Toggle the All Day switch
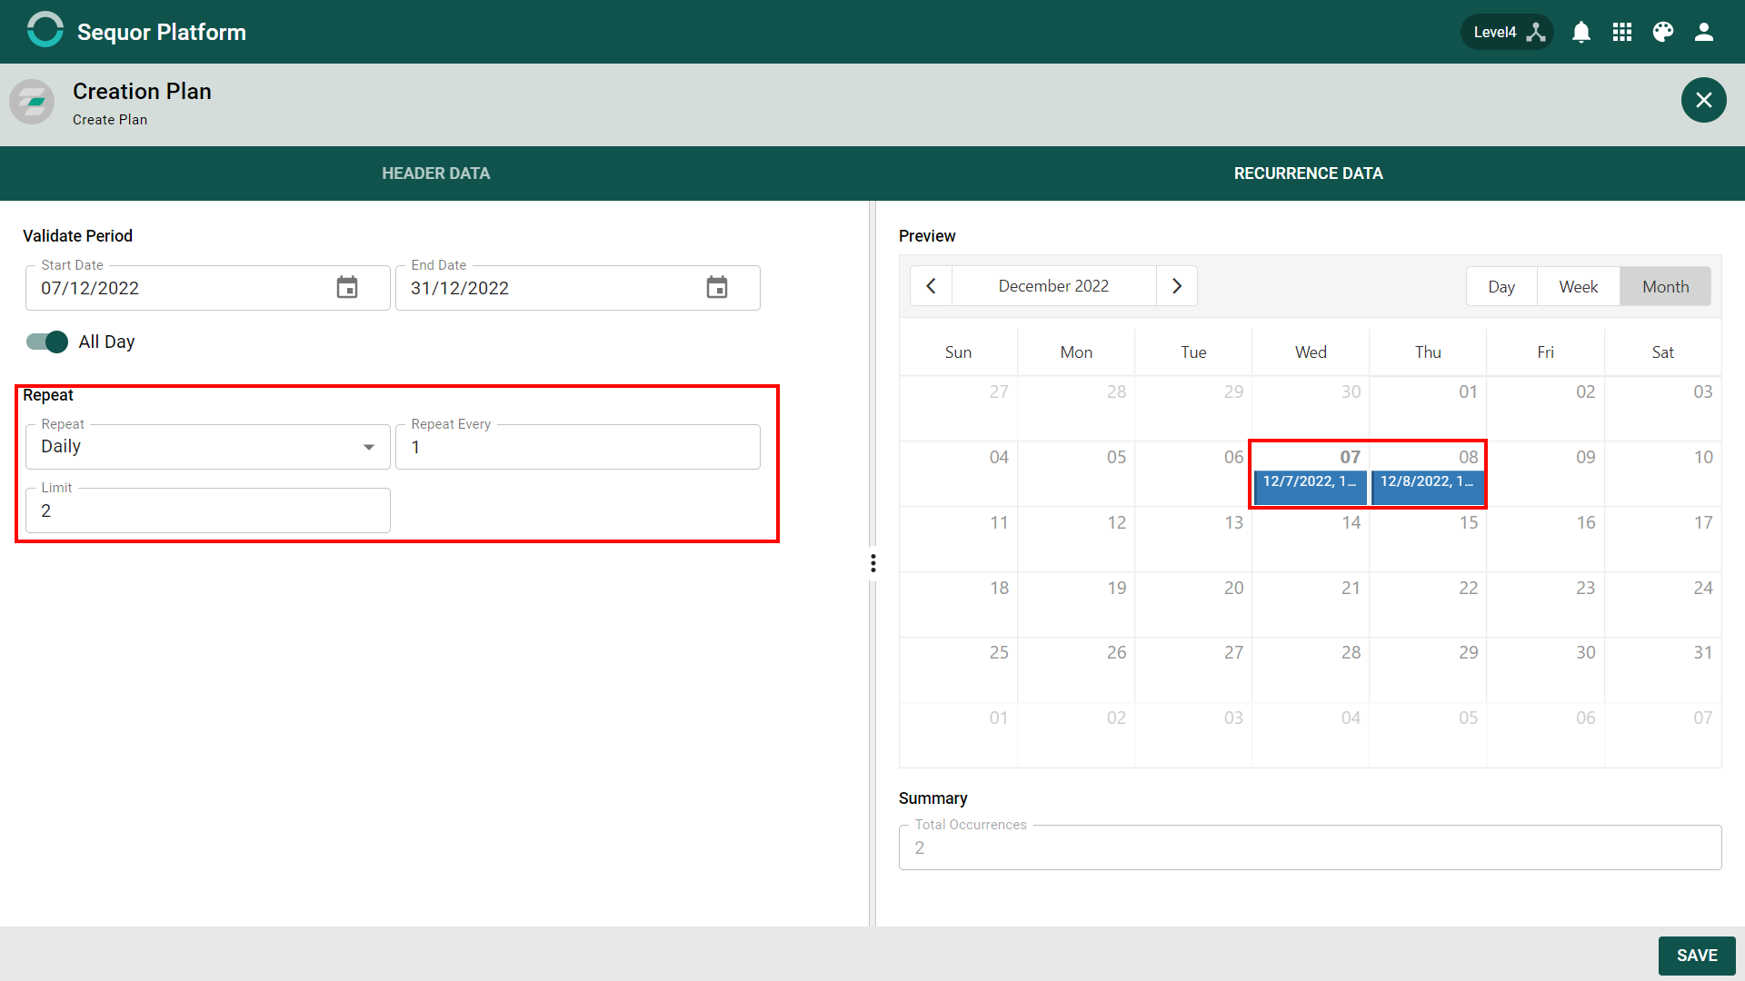1745x981 pixels. 47,342
